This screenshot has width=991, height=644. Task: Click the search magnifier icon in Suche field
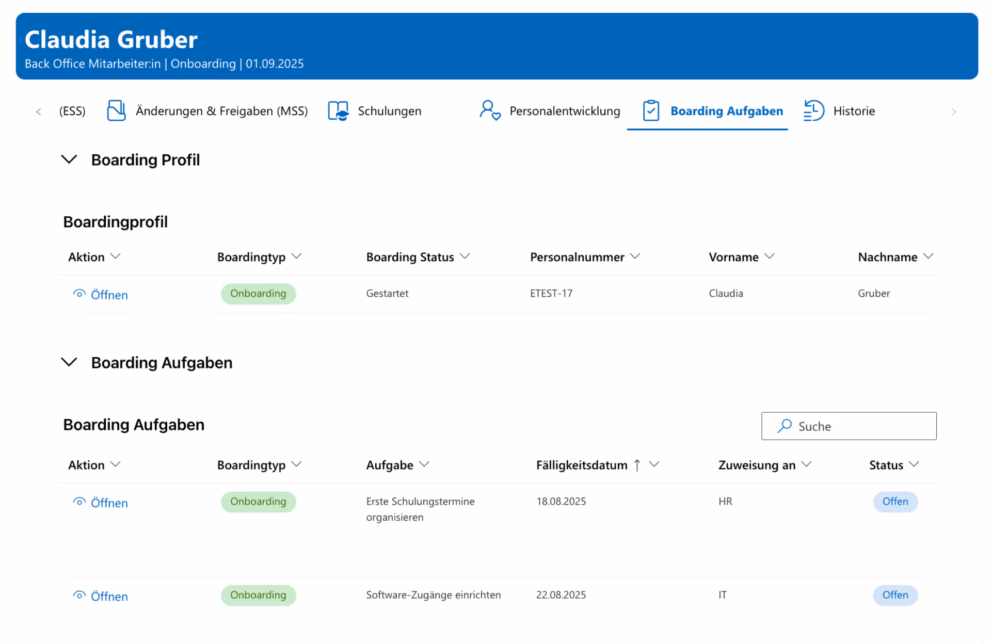click(784, 426)
